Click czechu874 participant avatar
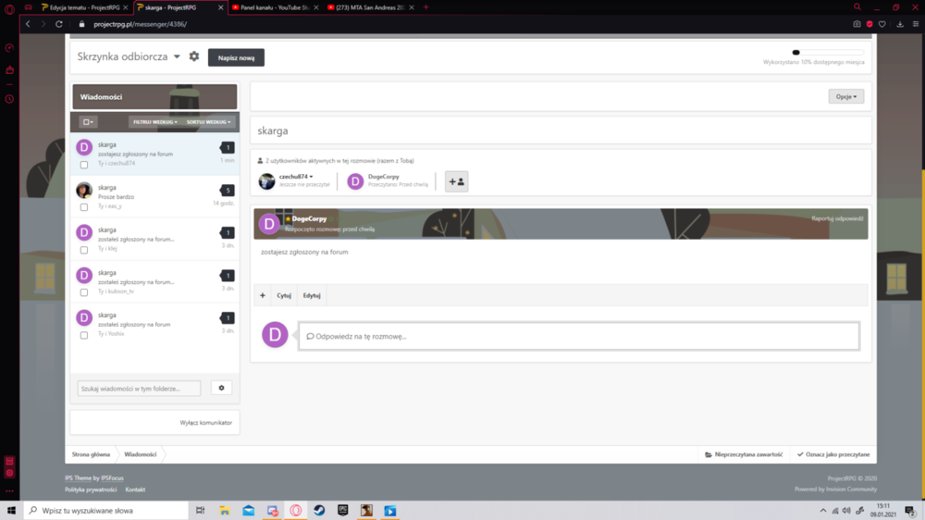The image size is (925, 520). [266, 180]
